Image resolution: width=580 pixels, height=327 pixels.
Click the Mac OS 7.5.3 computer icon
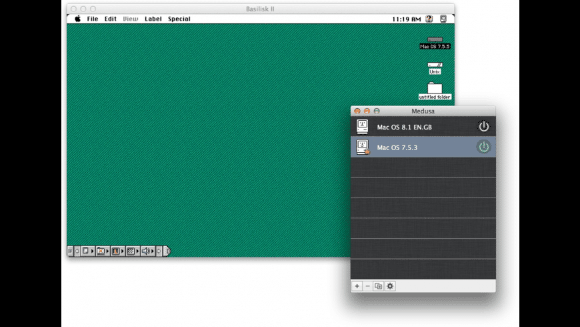click(x=363, y=147)
